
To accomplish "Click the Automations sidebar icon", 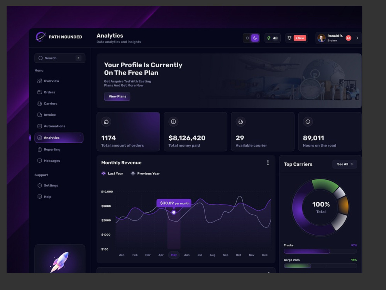I will pos(40,126).
